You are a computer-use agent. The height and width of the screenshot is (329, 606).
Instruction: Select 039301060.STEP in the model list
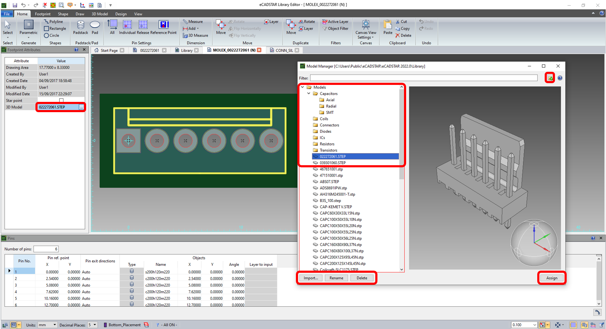tap(332, 163)
